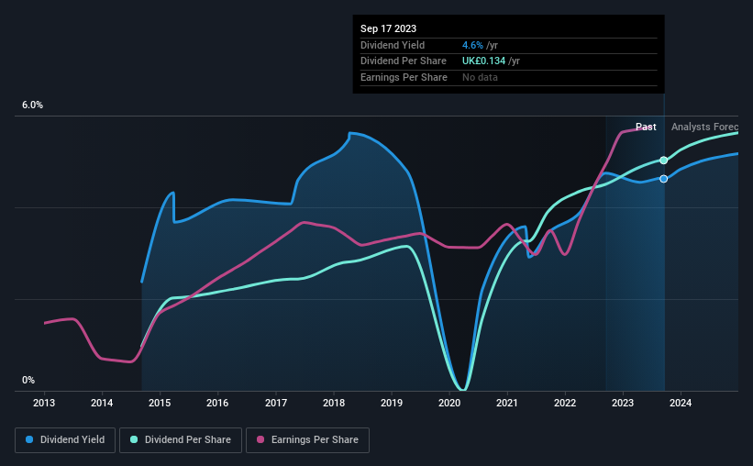The width and height of the screenshot is (753, 466).
Task: Click the 2013 x-axis label
Action: (44, 403)
